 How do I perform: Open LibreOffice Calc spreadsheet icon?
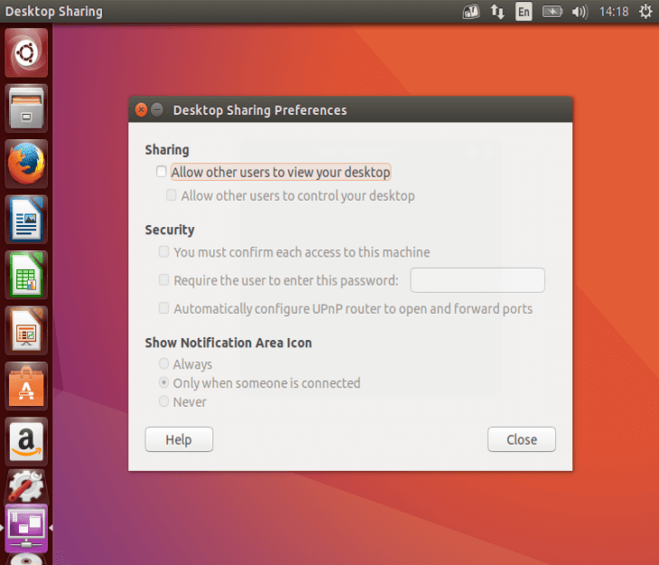pos(26,274)
